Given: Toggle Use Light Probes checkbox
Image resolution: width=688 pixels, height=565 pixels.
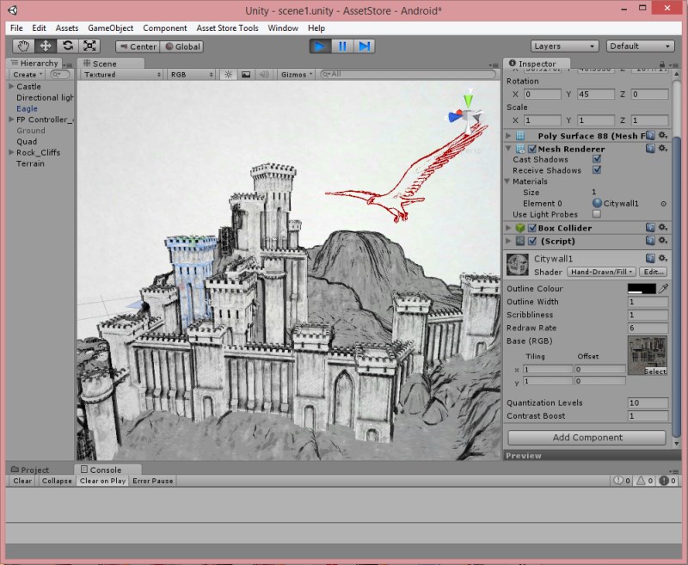Looking at the screenshot, I should tap(597, 214).
